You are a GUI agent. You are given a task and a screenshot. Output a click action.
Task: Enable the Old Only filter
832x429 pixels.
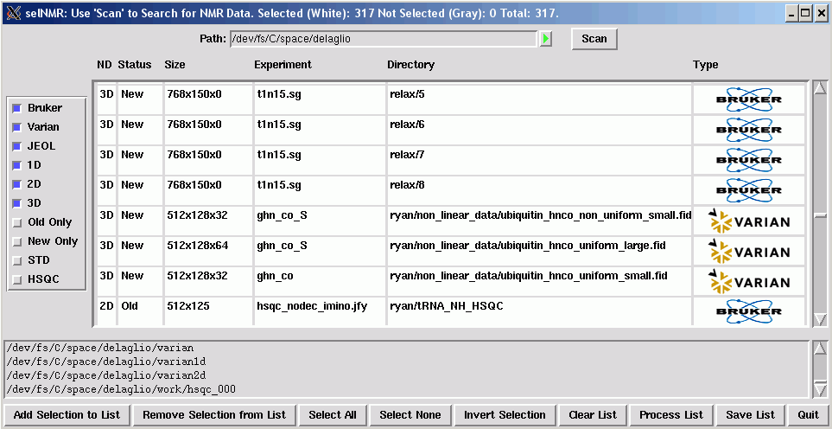pyautogui.click(x=16, y=222)
